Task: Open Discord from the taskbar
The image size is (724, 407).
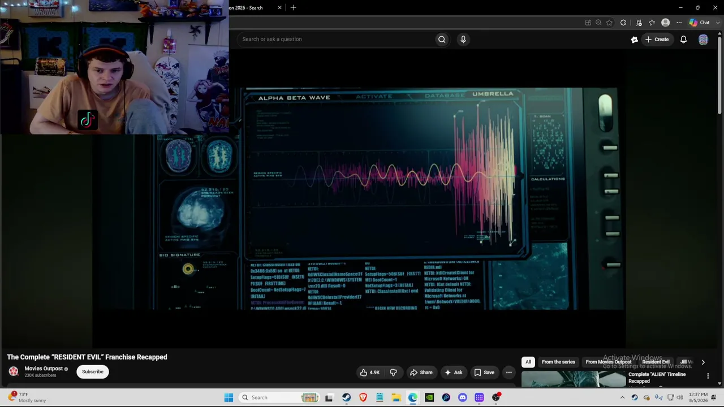Action: (x=463, y=397)
